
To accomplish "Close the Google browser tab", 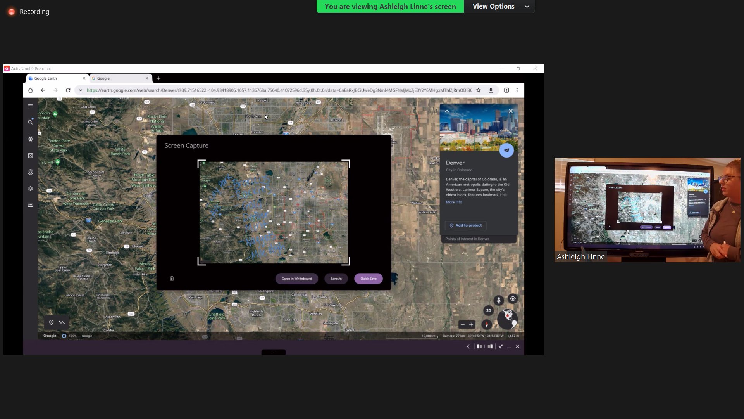I will [147, 78].
